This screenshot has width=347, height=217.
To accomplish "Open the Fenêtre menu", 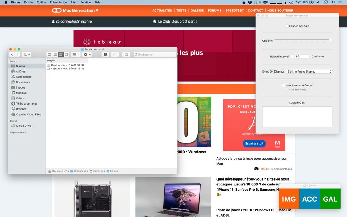I will click(85, 2).
